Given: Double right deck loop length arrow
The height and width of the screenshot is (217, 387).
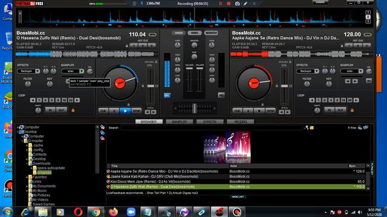Looking at the screenshot, I should click(x=356, y=100).
